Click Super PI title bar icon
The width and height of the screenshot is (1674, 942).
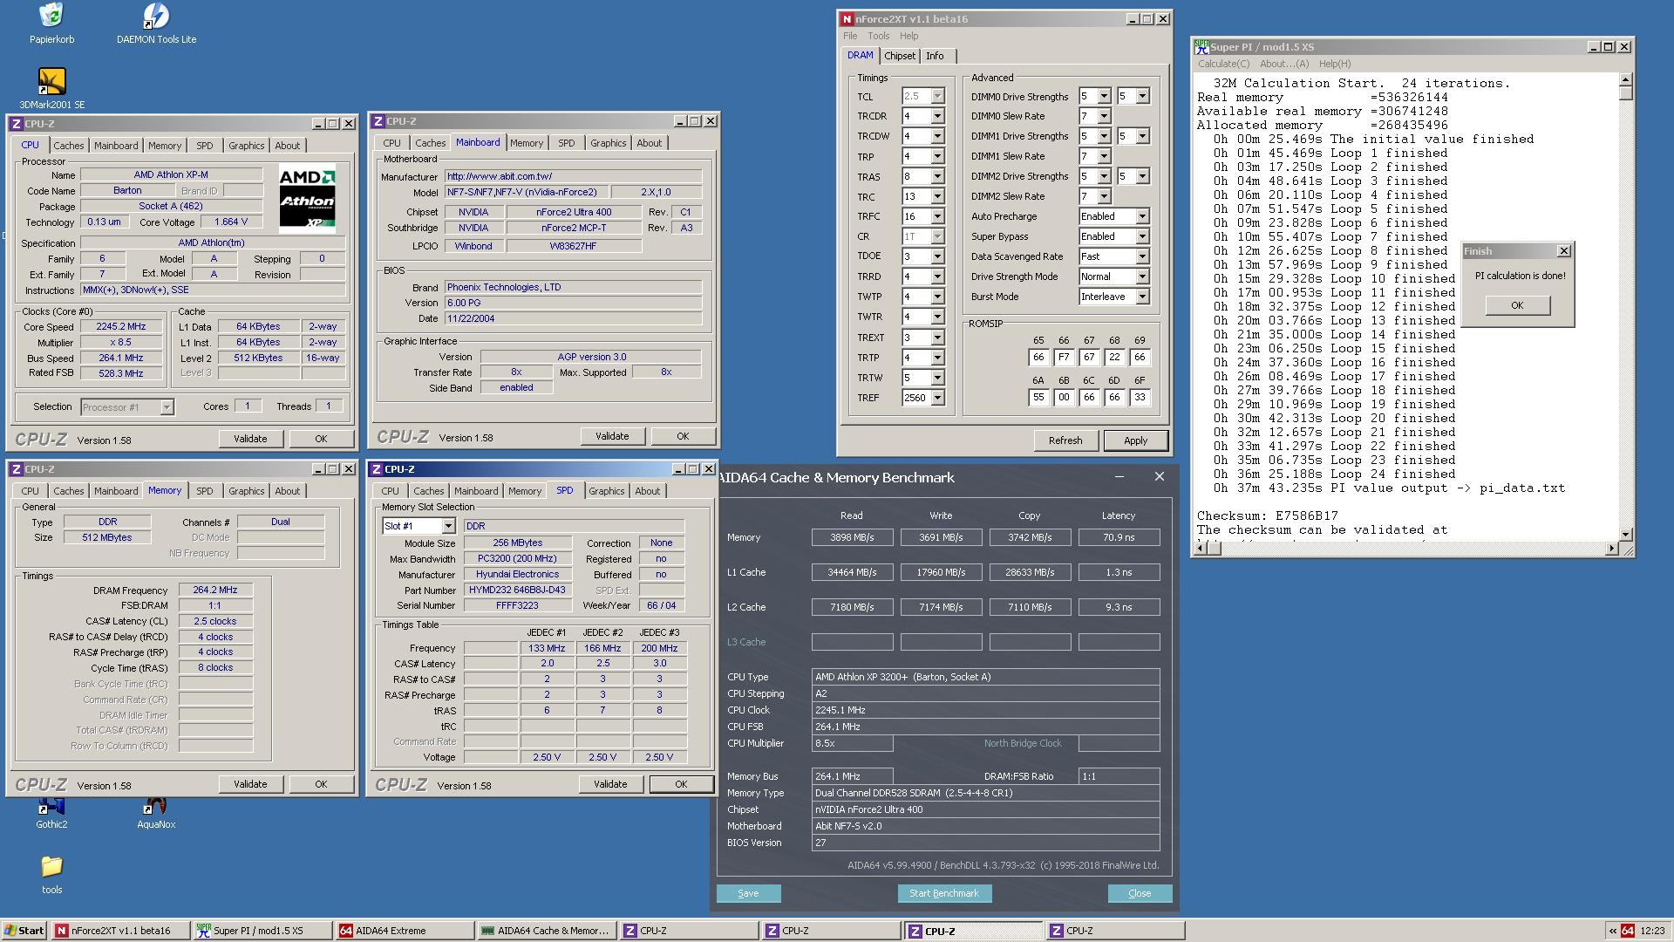coord(1201,46)
